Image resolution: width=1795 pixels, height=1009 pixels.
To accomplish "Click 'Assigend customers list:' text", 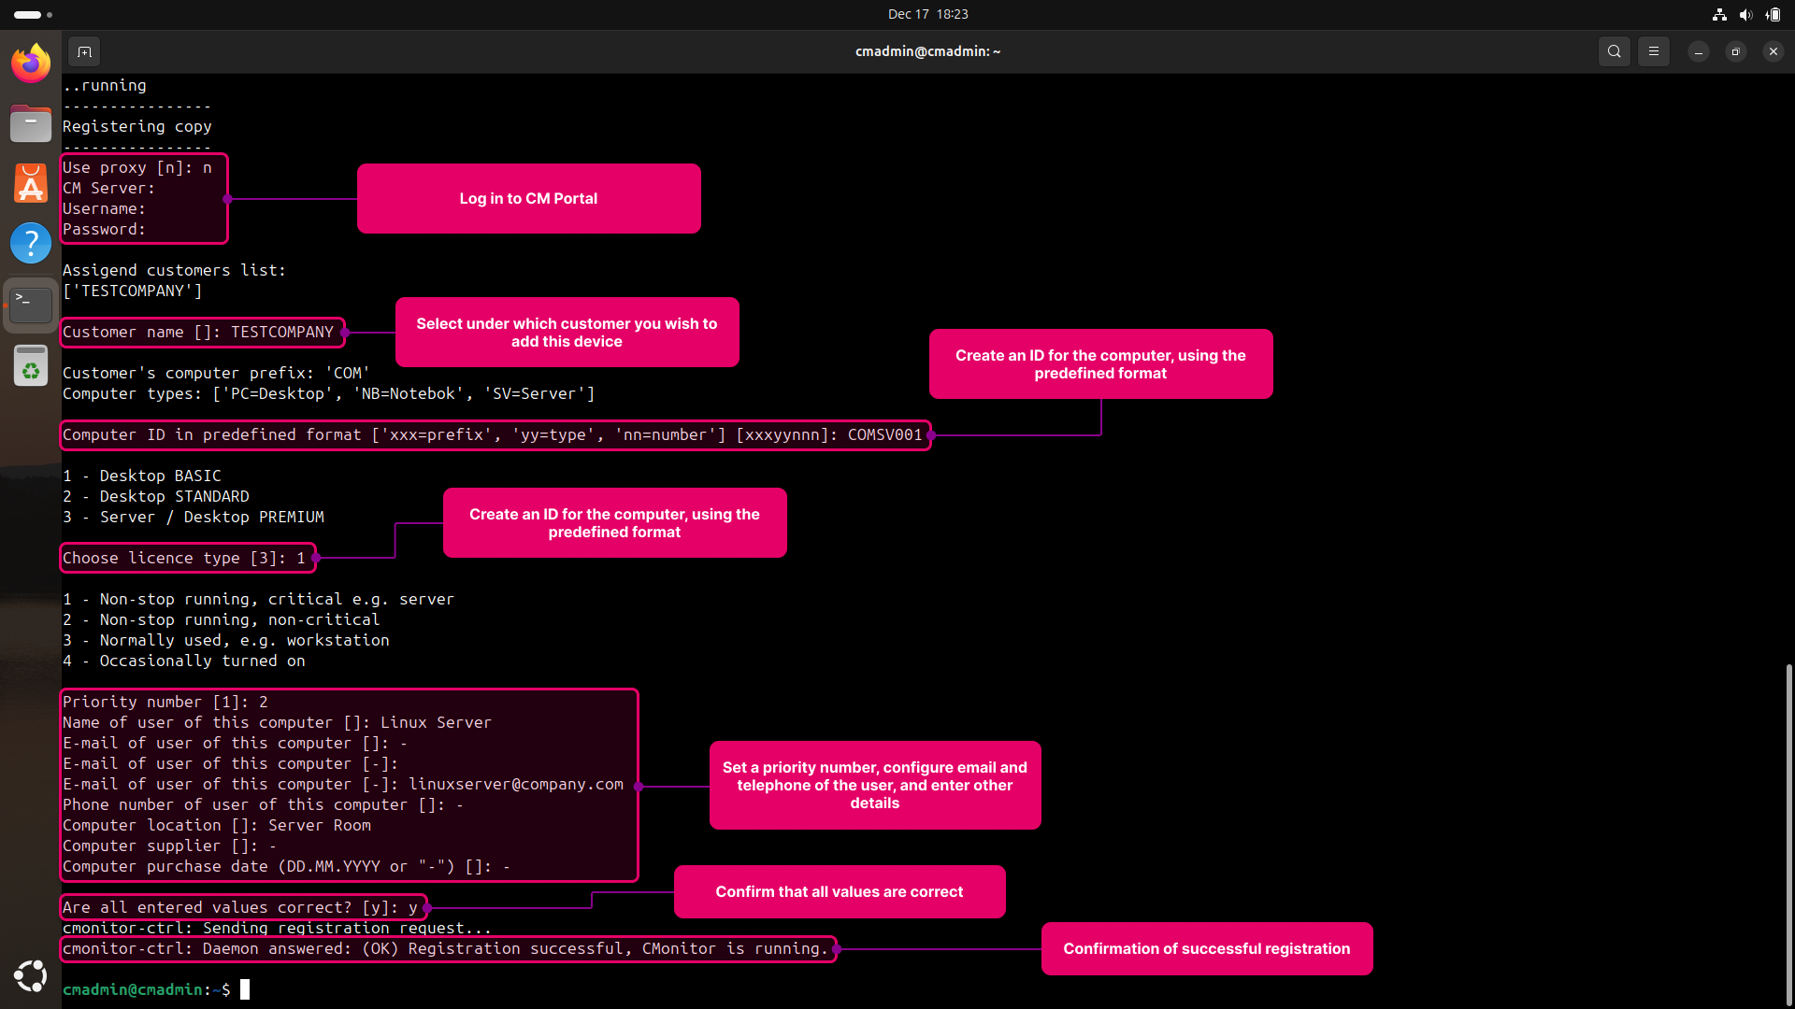I will tap(175, 270).
